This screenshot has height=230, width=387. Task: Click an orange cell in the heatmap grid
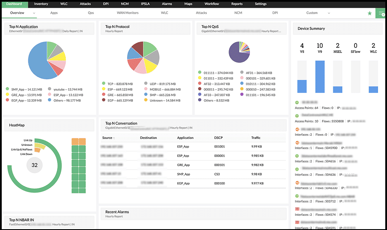(75, 141)
